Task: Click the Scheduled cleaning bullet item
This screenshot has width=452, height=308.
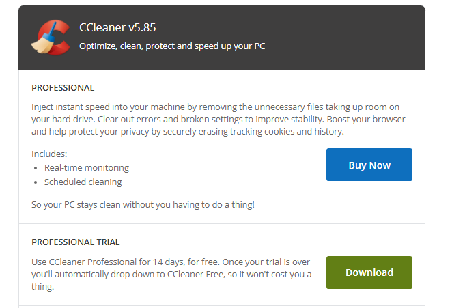Action: point(83,182)
